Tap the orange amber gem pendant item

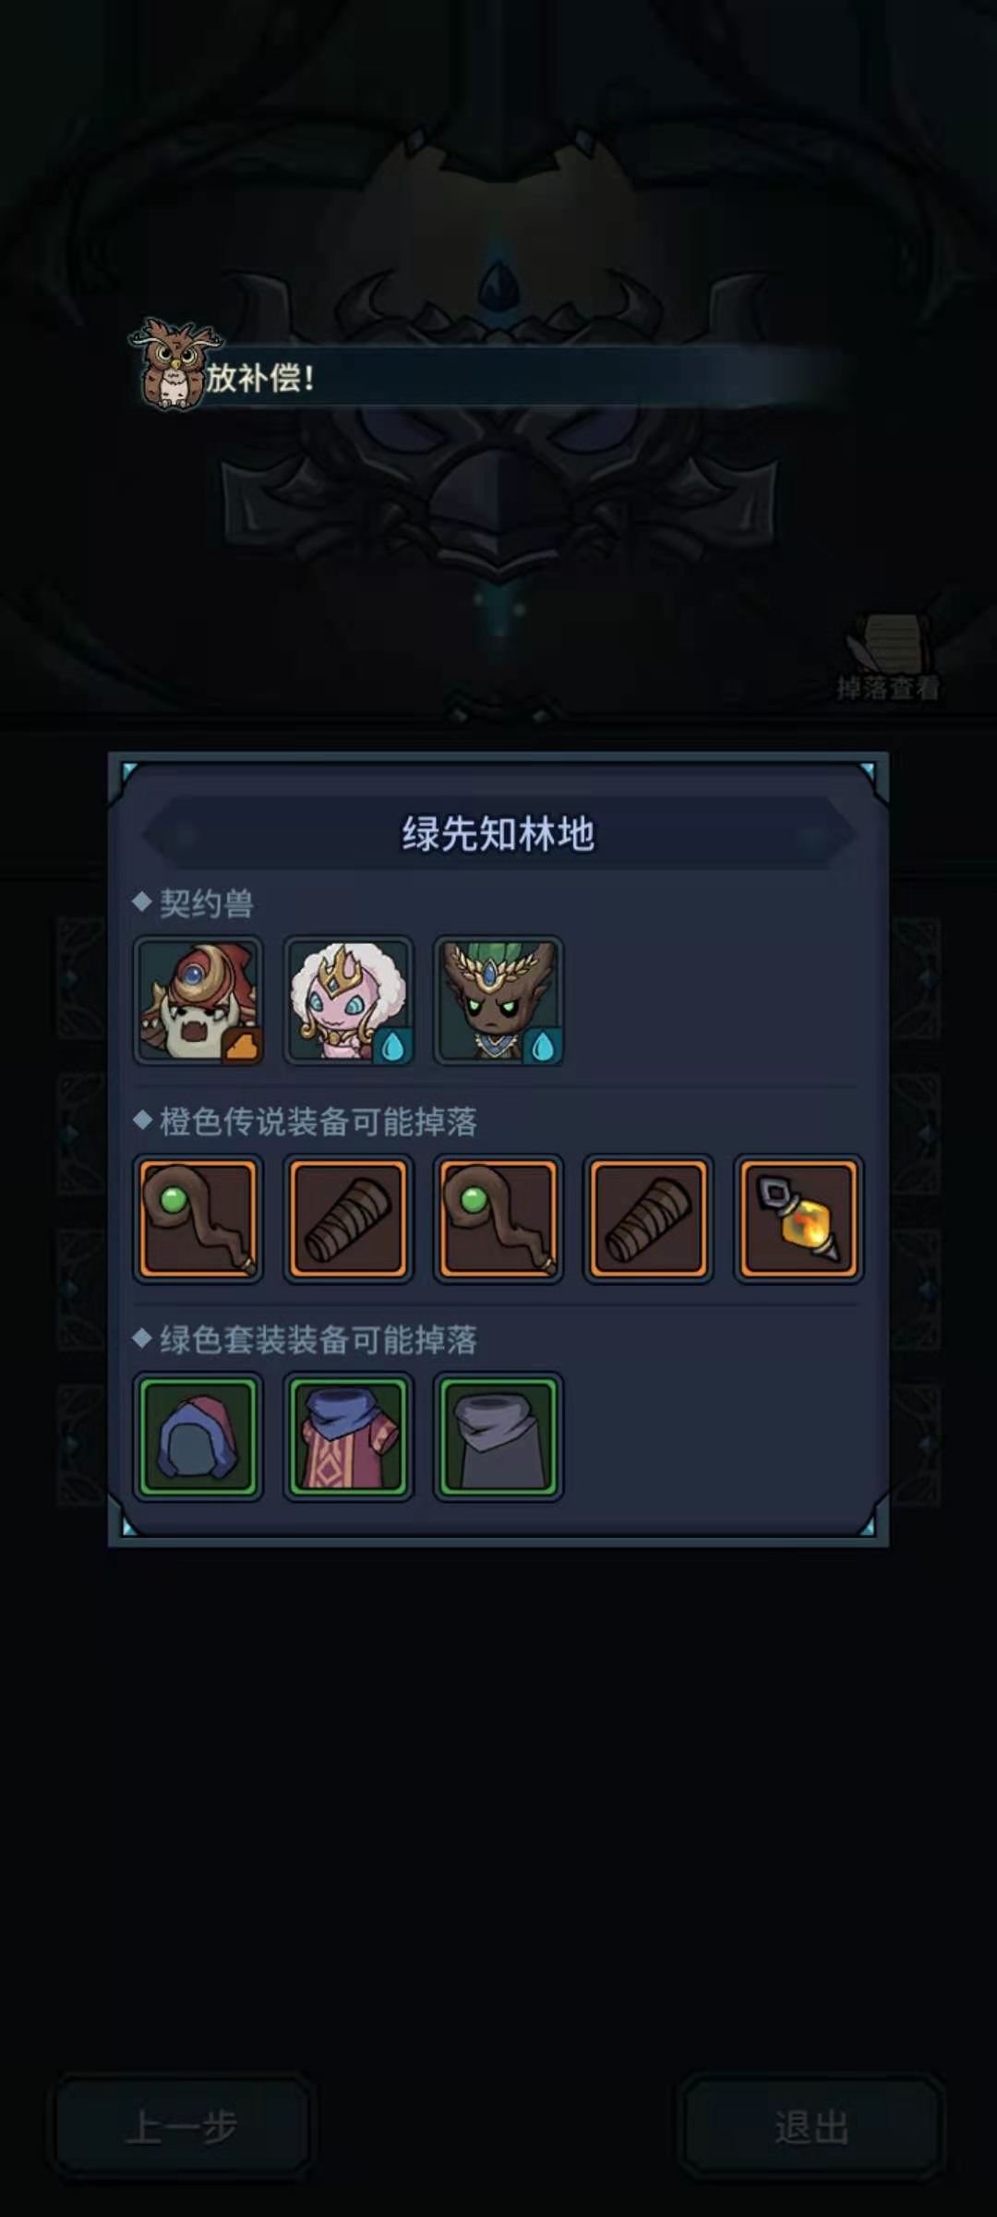point(799,1219)
